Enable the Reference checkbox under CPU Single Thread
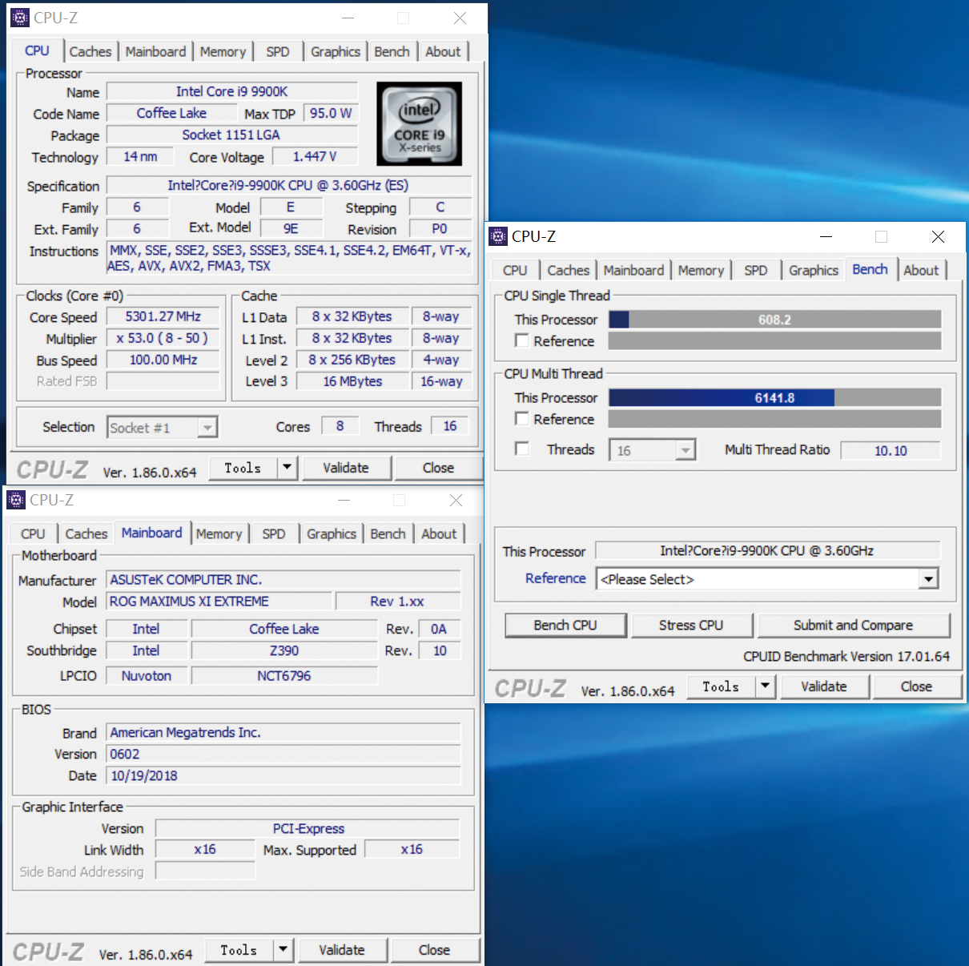 pos(521,340)
